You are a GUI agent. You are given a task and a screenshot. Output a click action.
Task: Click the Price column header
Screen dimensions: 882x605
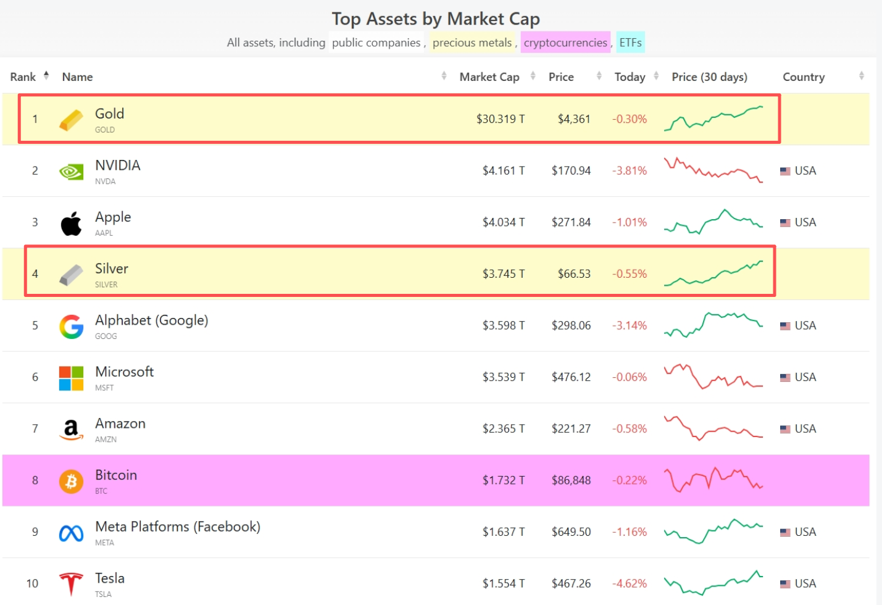pos(561,77)
